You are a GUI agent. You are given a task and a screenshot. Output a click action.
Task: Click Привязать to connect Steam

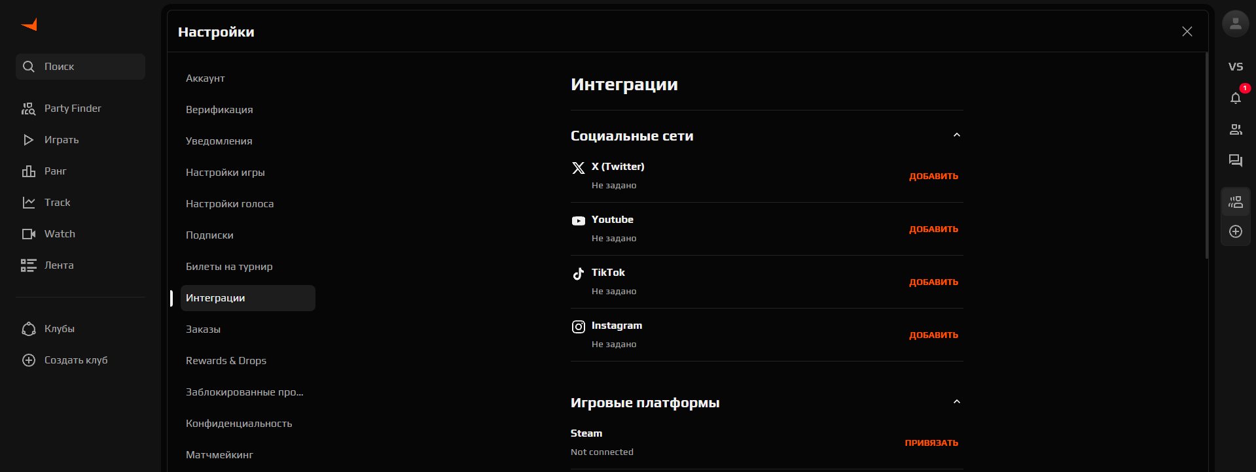931,443
